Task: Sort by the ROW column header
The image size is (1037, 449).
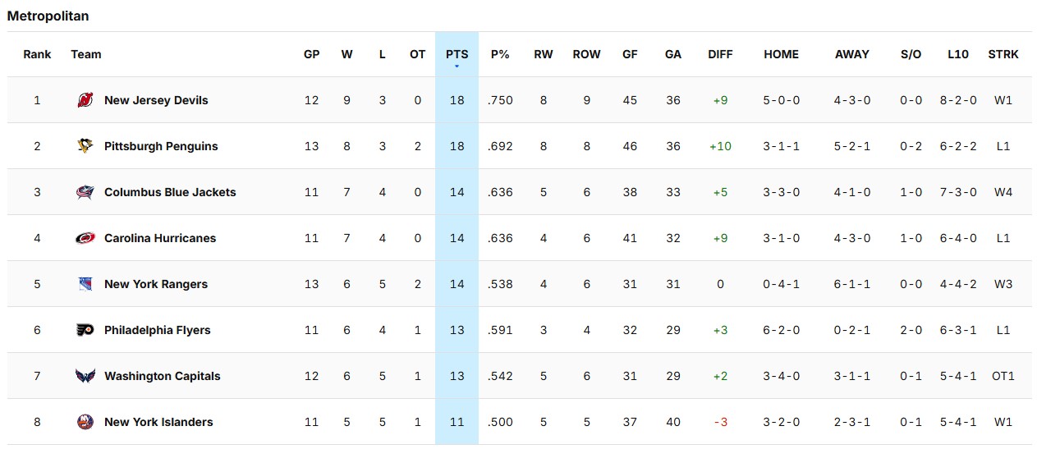Action: point(586,54)
